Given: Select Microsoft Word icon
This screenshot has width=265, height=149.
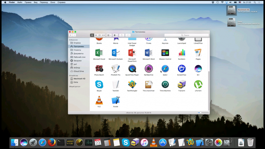Looking at the screenshot, I should [148, 53].
